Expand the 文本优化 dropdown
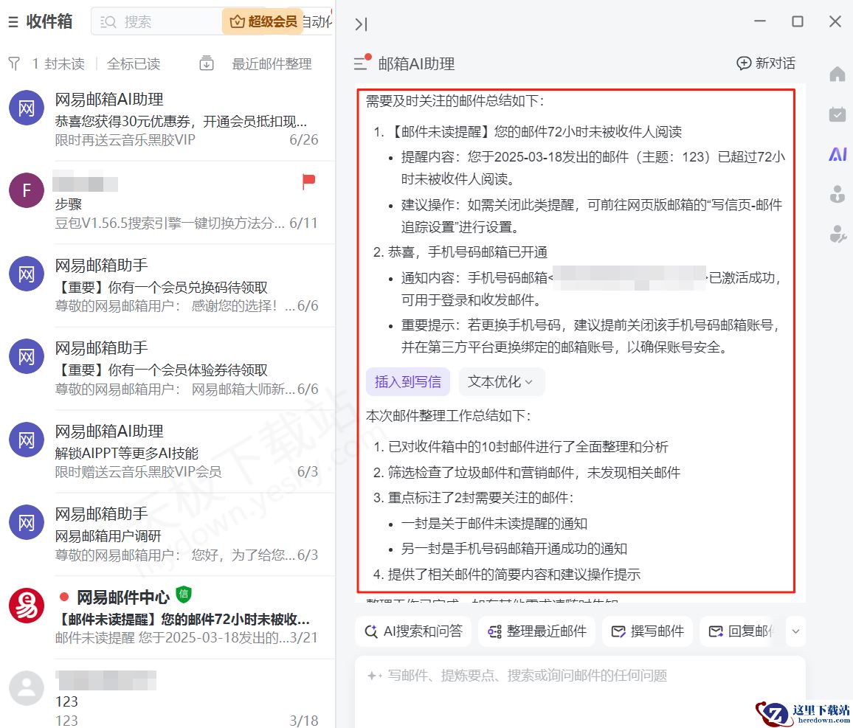853x728 pixels. [x=502, y=381]
